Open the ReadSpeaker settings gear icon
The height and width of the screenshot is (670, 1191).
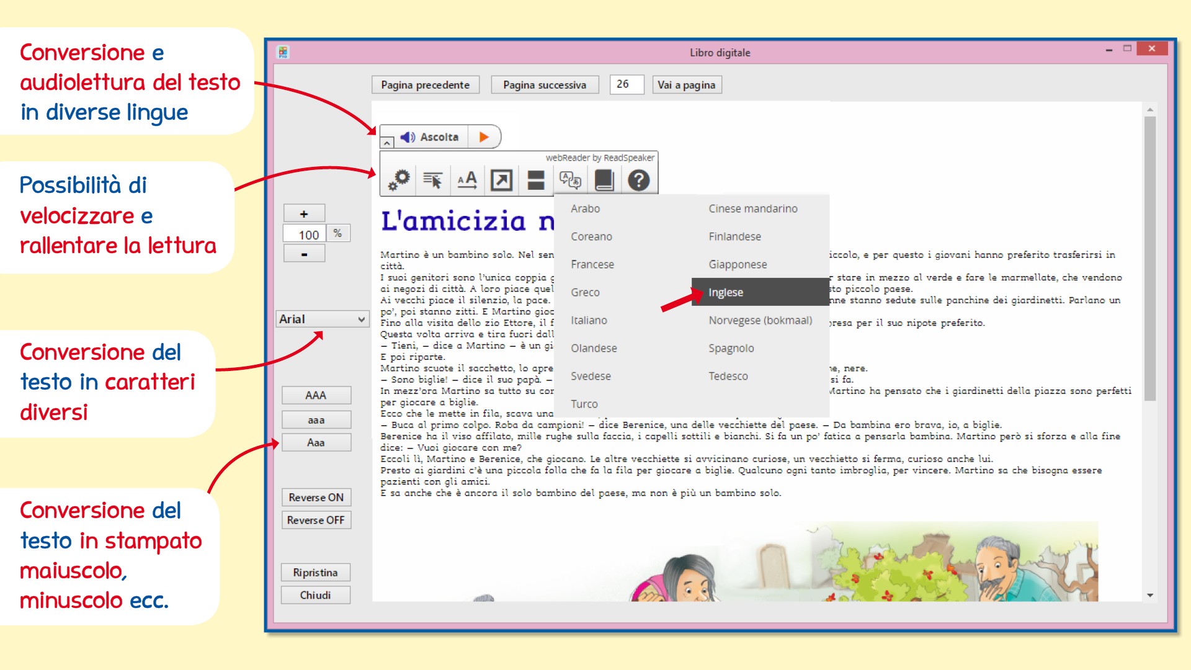click(x=399, y=180)
